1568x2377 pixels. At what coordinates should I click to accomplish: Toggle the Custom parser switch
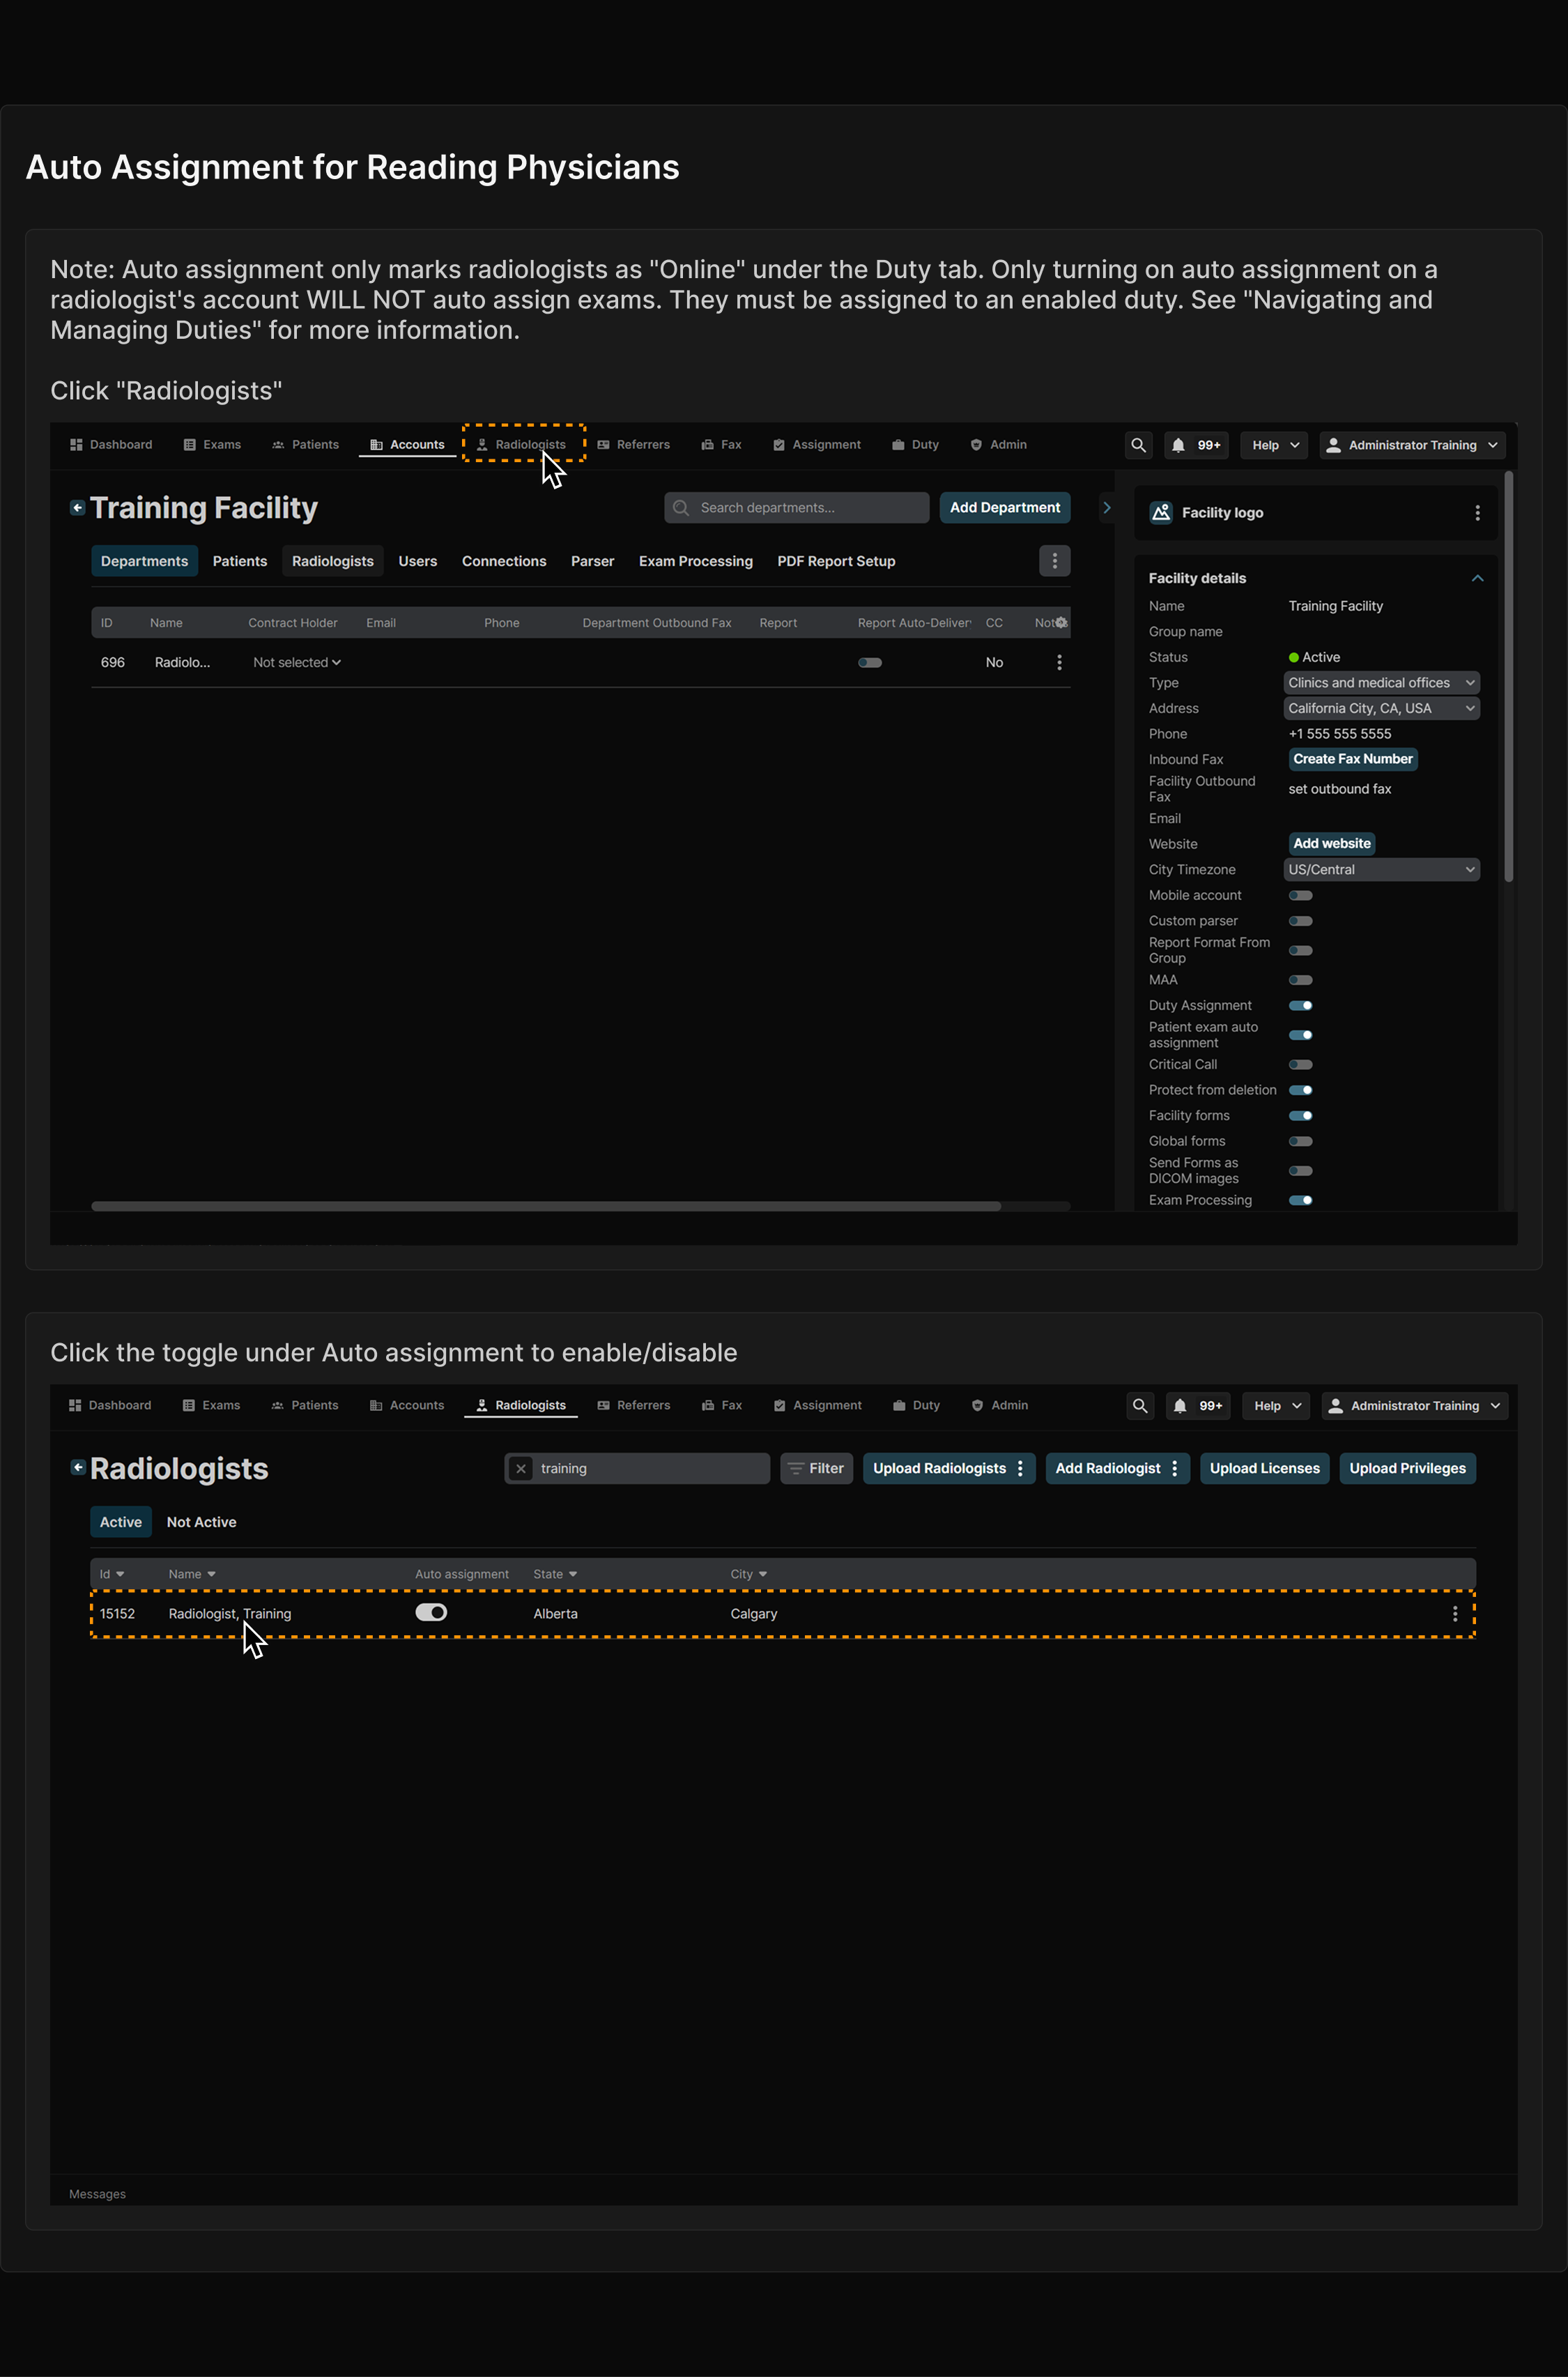[x=1300, y=920]
